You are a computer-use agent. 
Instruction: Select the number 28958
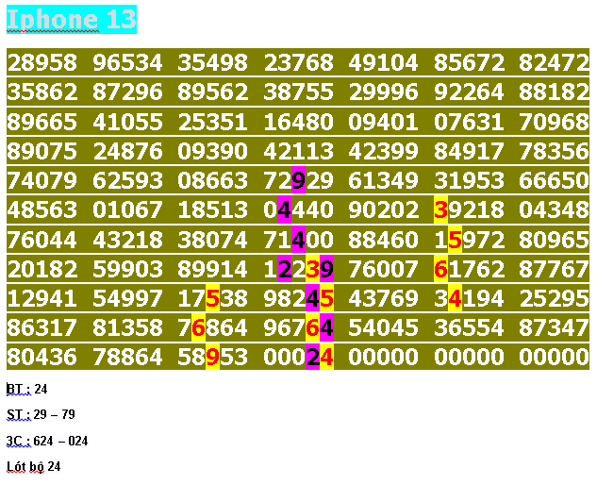(x=42, y=62)
